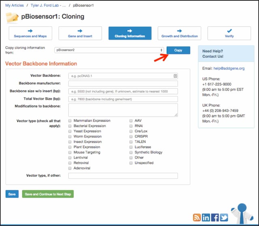Check the AAV vector type
The image size is (259, 226).
(131, 121)
